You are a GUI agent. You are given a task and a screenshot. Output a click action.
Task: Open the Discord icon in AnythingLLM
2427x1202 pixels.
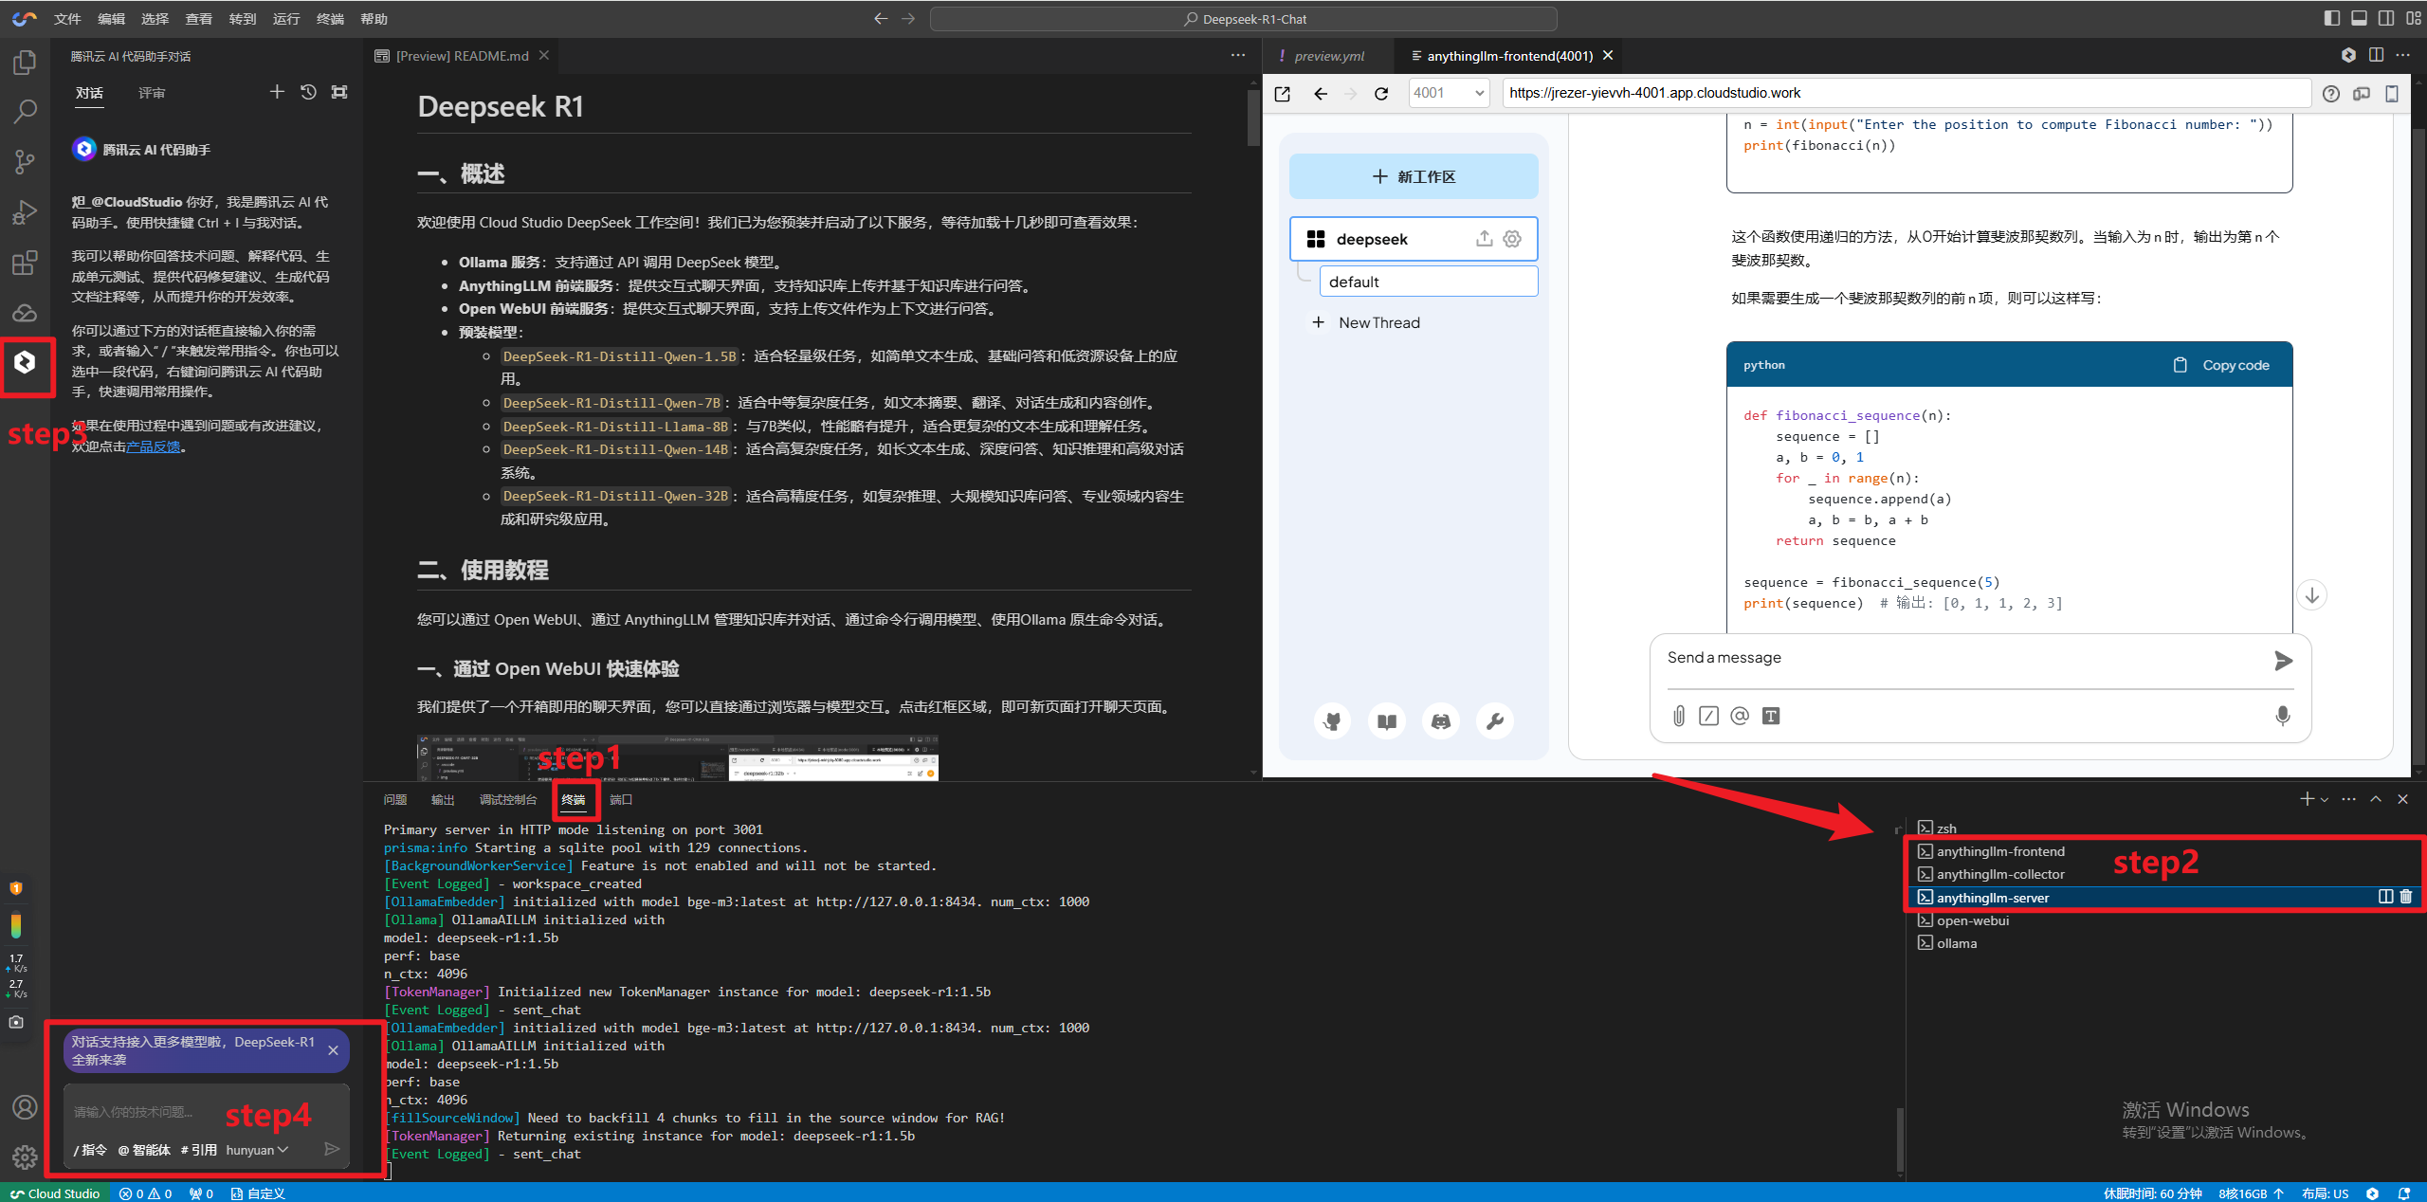[1441, 721]
